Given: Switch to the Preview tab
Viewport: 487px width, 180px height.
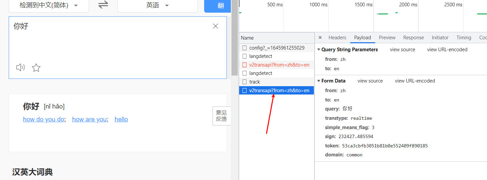Looking at the screenshot, I should pos(387,38).
